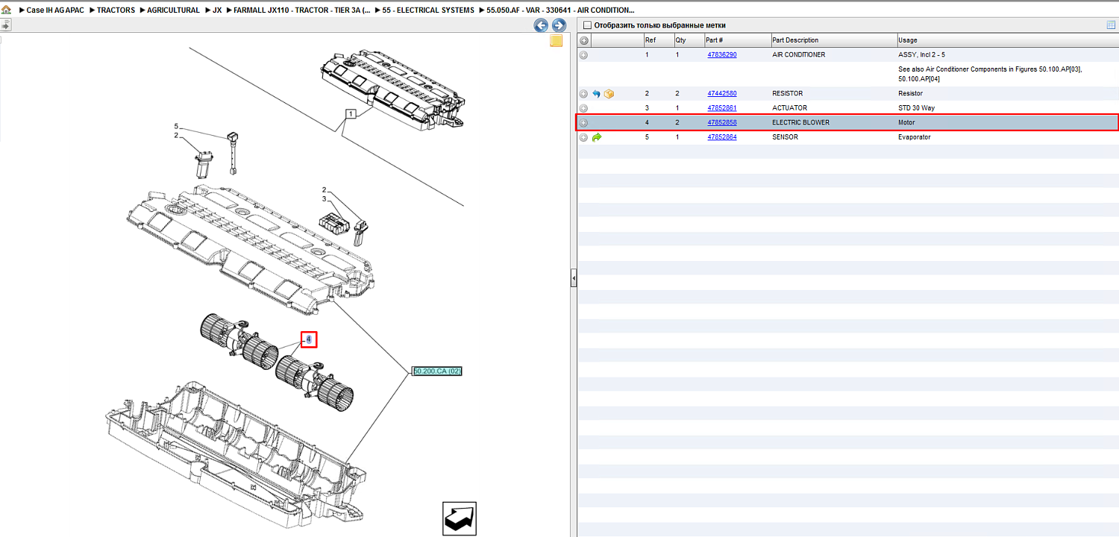The image size is (1119, 537).
Task: Add RESISTOR row via plus icon
Action: [584, 94]
